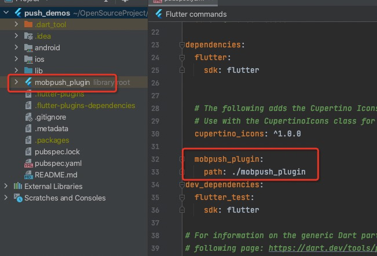Image resolution: width=377 pixels, height=256 pixels.
Task: Click the .packages file icon
Action: tap(28, 140)
